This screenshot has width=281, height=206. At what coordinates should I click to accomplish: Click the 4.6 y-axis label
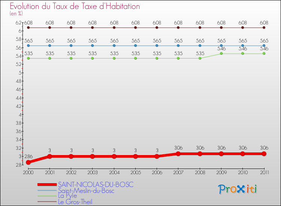pos(18,90)
